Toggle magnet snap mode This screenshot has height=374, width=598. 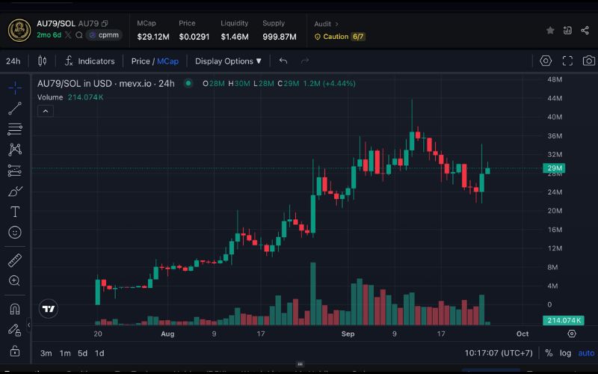pos(15,308)
